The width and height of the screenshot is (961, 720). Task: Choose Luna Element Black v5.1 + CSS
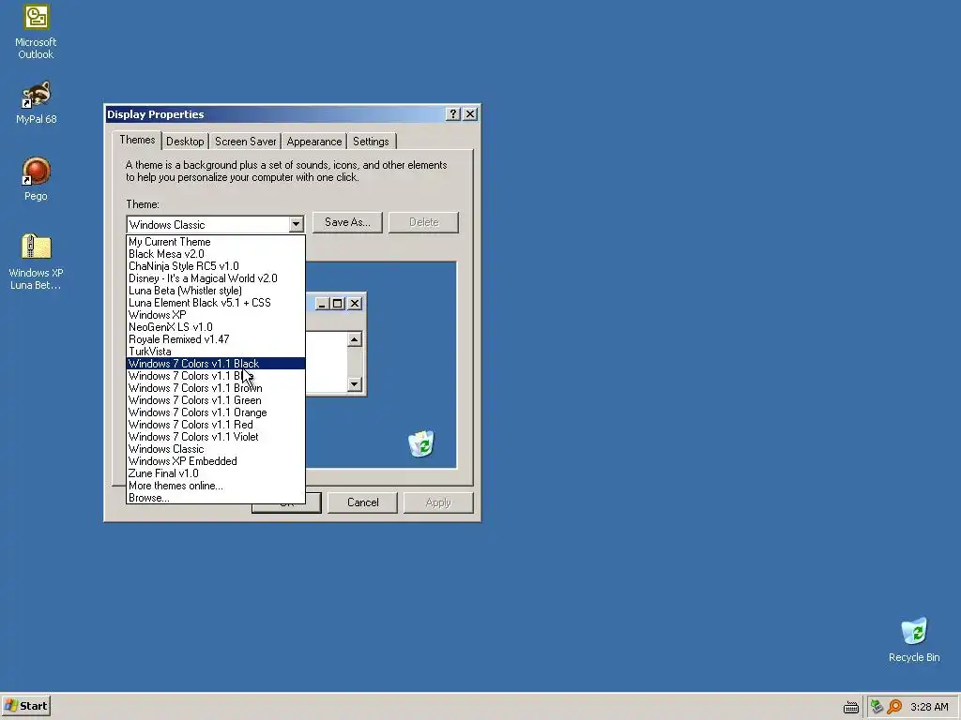click(x=216, y=303)
